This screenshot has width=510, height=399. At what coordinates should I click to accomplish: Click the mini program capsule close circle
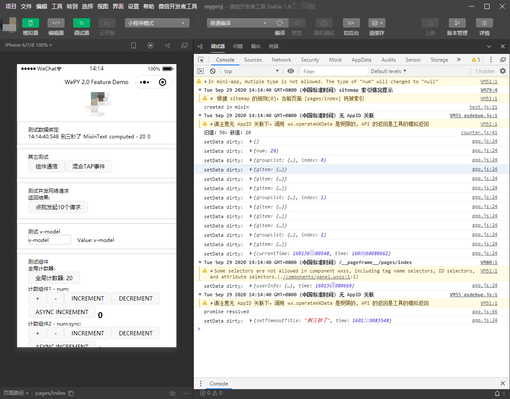tap(162, 82)
